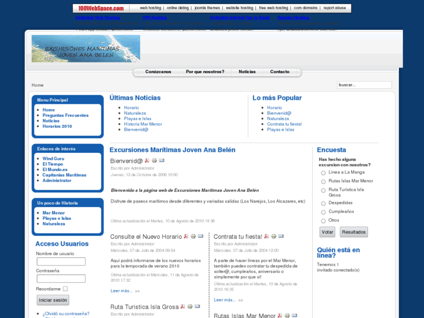Screen dimensions: 424x318
Task: Open Por que nosotros? menu tab
Action: click(x=205, y=72)
